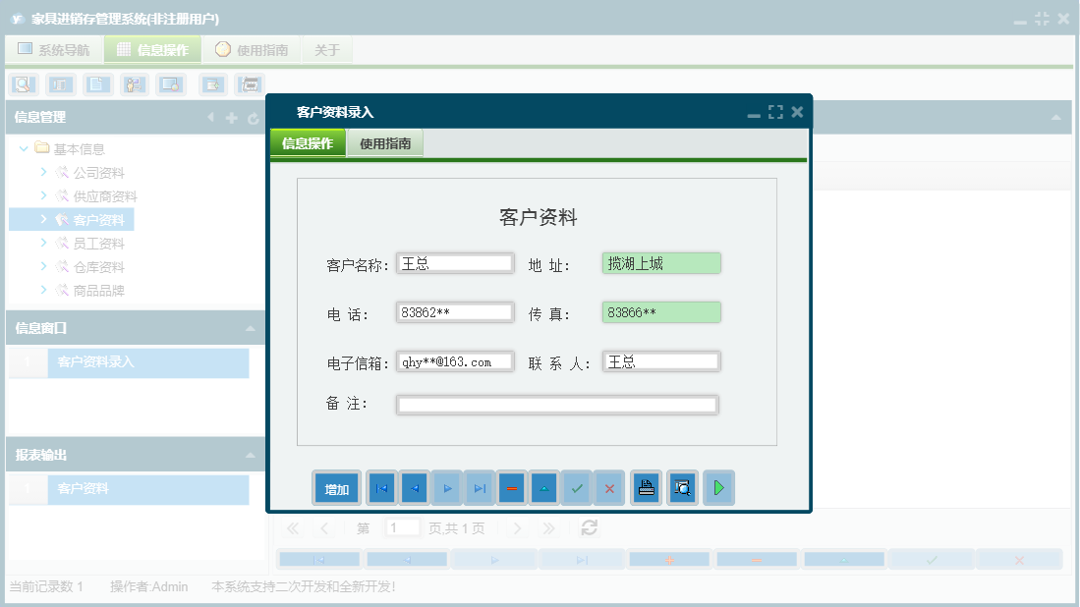This screenshot has height=607, width=1080.
Task: Click the page number input box
Action: click(x=402, y=527)
